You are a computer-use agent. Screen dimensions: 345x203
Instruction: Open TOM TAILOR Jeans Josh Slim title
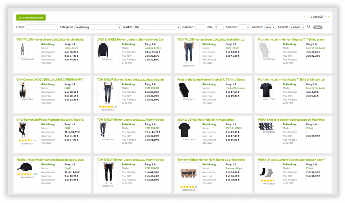(x=211, y=40)
